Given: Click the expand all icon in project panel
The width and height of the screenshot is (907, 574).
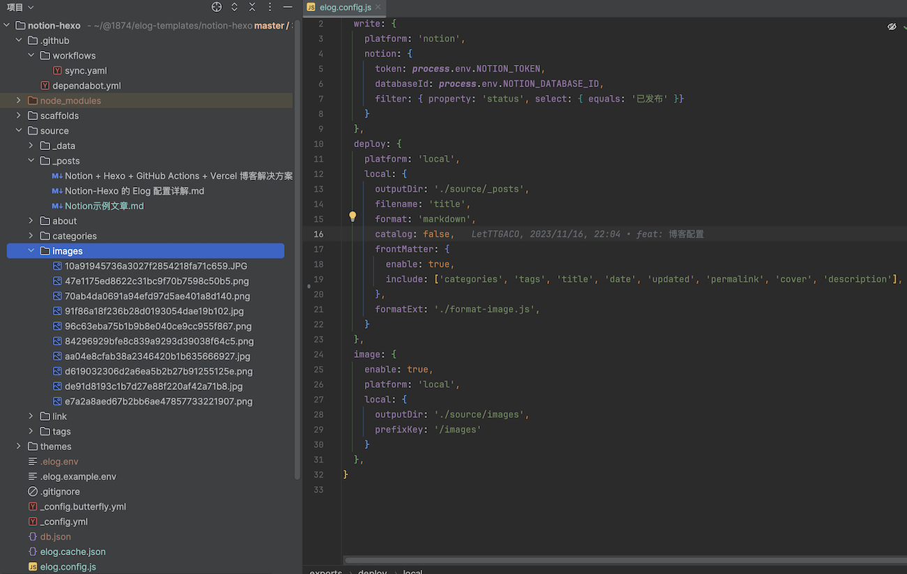Looking at the screenshot, I should (234, 7).
